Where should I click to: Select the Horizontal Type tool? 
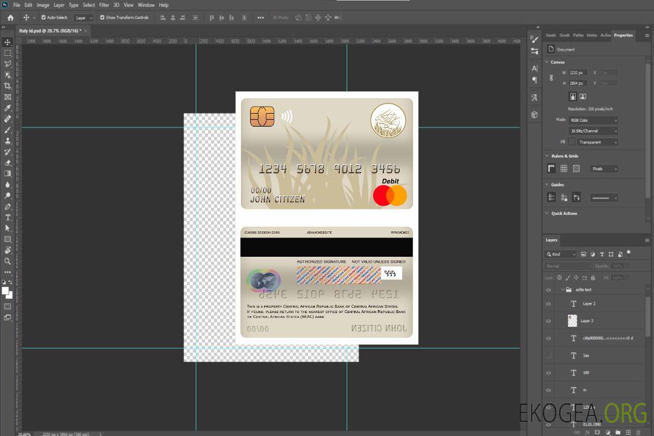pyautogui.click(x=8, y=217)
